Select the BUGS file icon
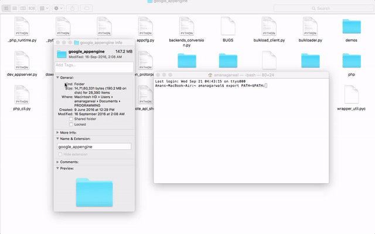The image size is (375, 234). point(228,26)
